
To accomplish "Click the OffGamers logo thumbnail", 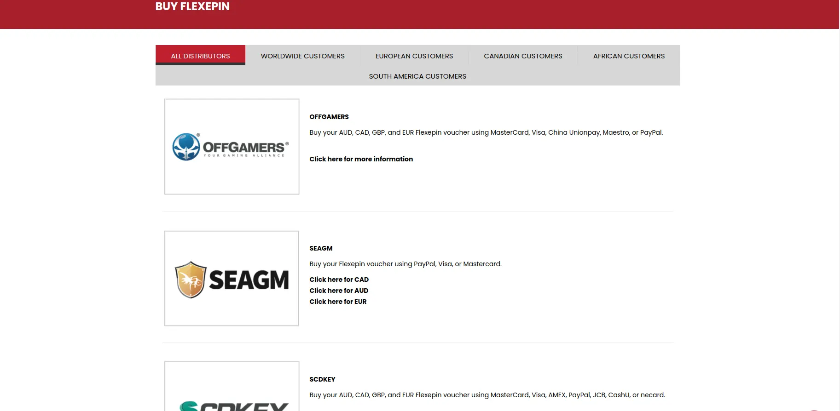I will point(232,147).
